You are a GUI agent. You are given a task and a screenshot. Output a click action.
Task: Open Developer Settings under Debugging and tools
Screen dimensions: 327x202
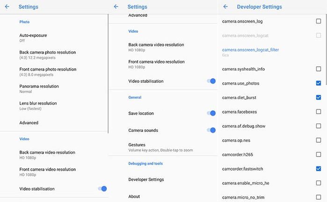pos(146,180)
